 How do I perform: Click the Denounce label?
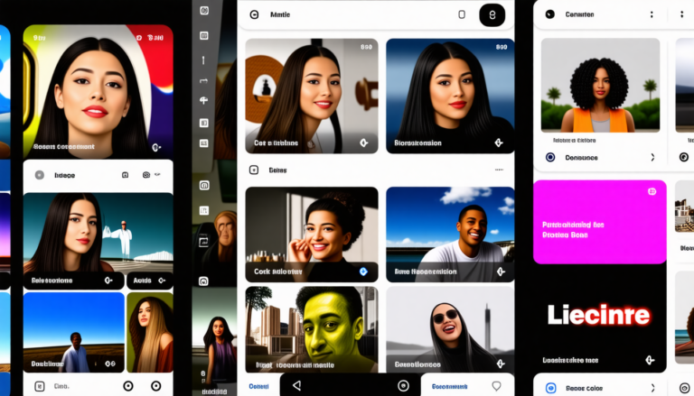581,157
